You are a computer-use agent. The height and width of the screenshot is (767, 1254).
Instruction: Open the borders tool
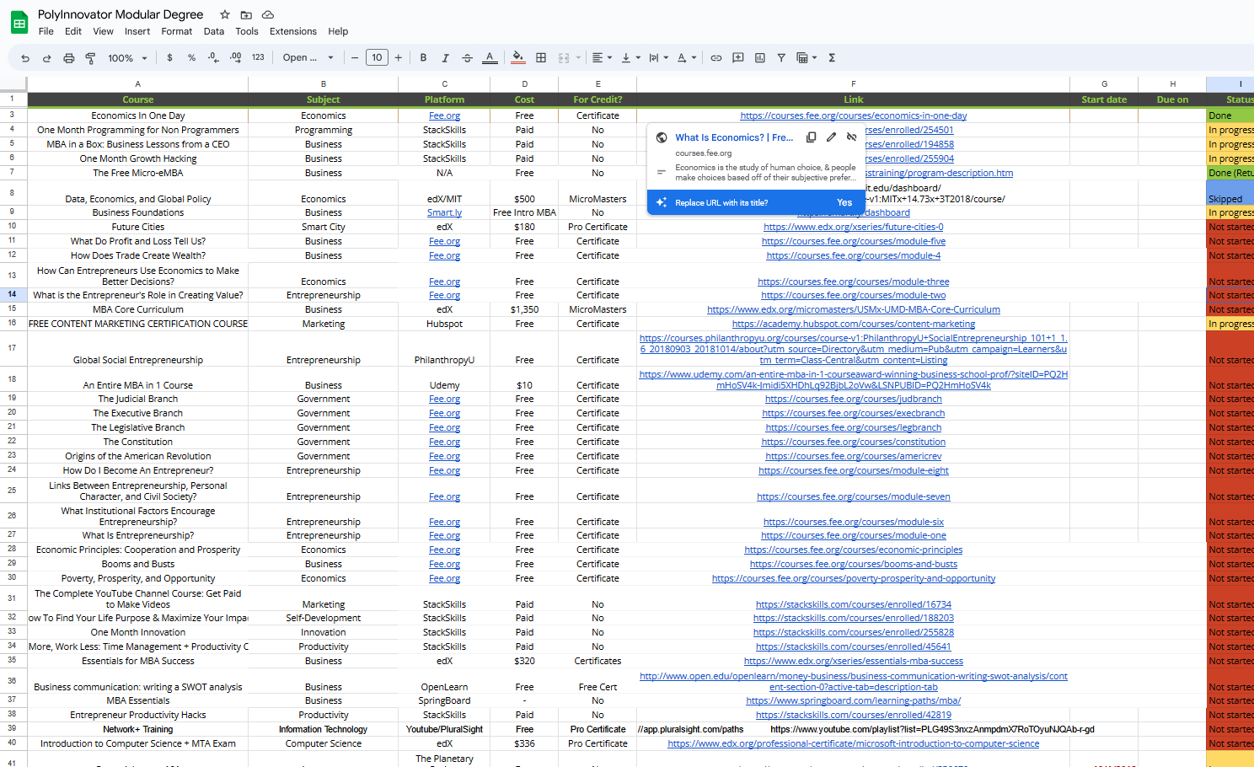pos(541,58)
